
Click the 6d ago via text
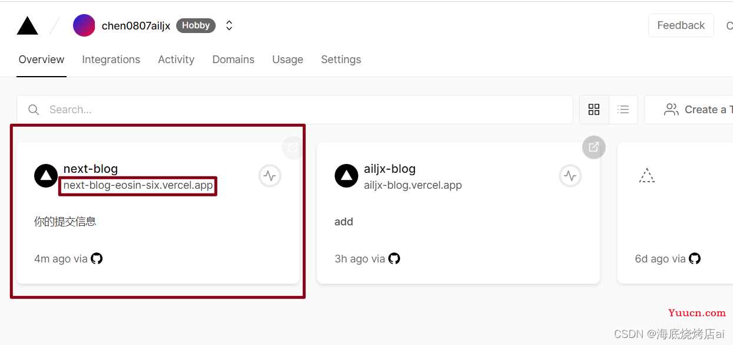[661, 259]
